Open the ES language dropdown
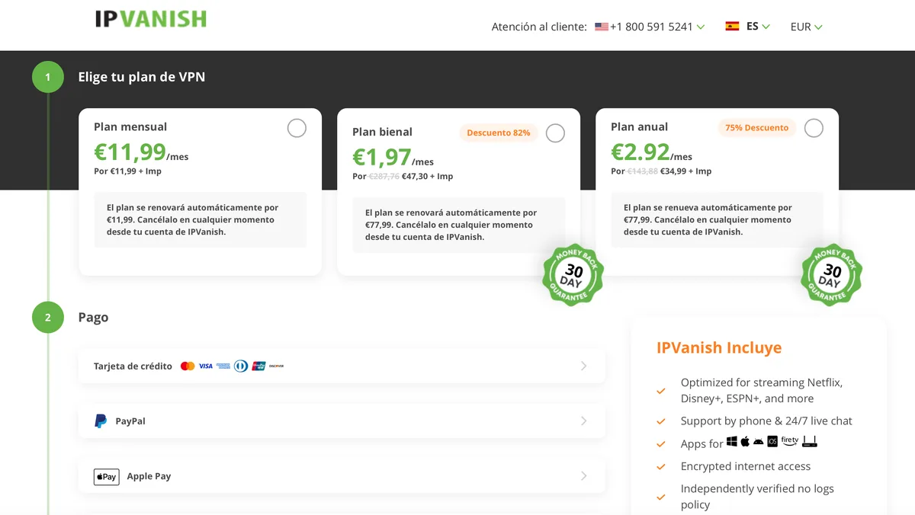 [x=758, y=26]
